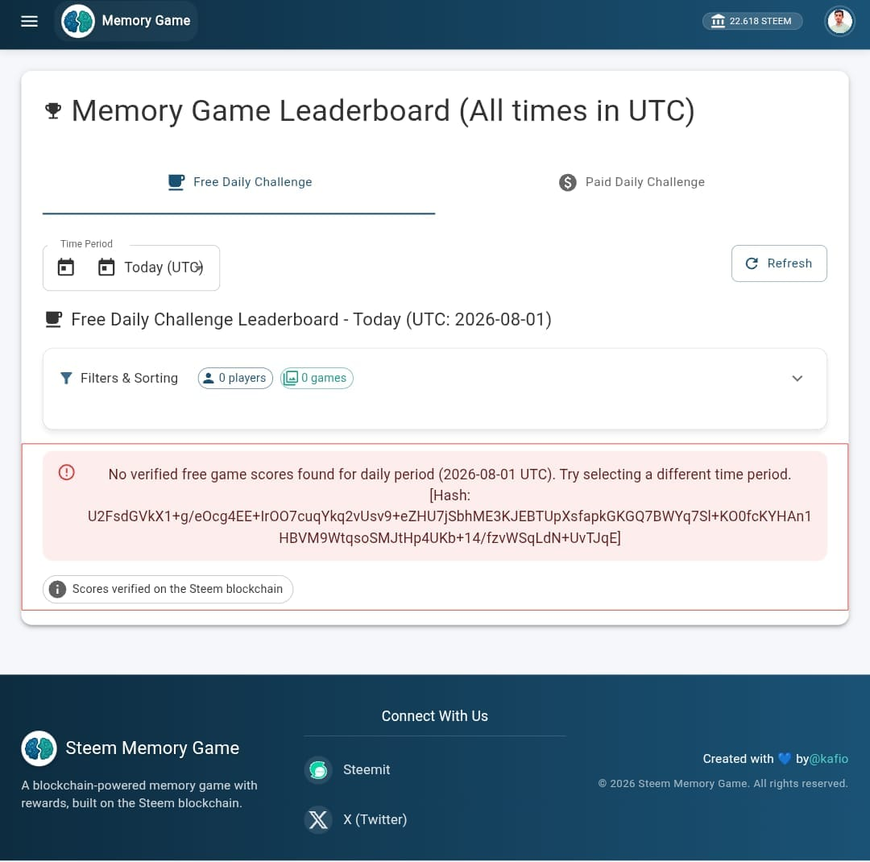This screenshot has height=862, width=870.
Task: Click the dollar coin icon in Paid tab
Action: (x=568, y=182)
